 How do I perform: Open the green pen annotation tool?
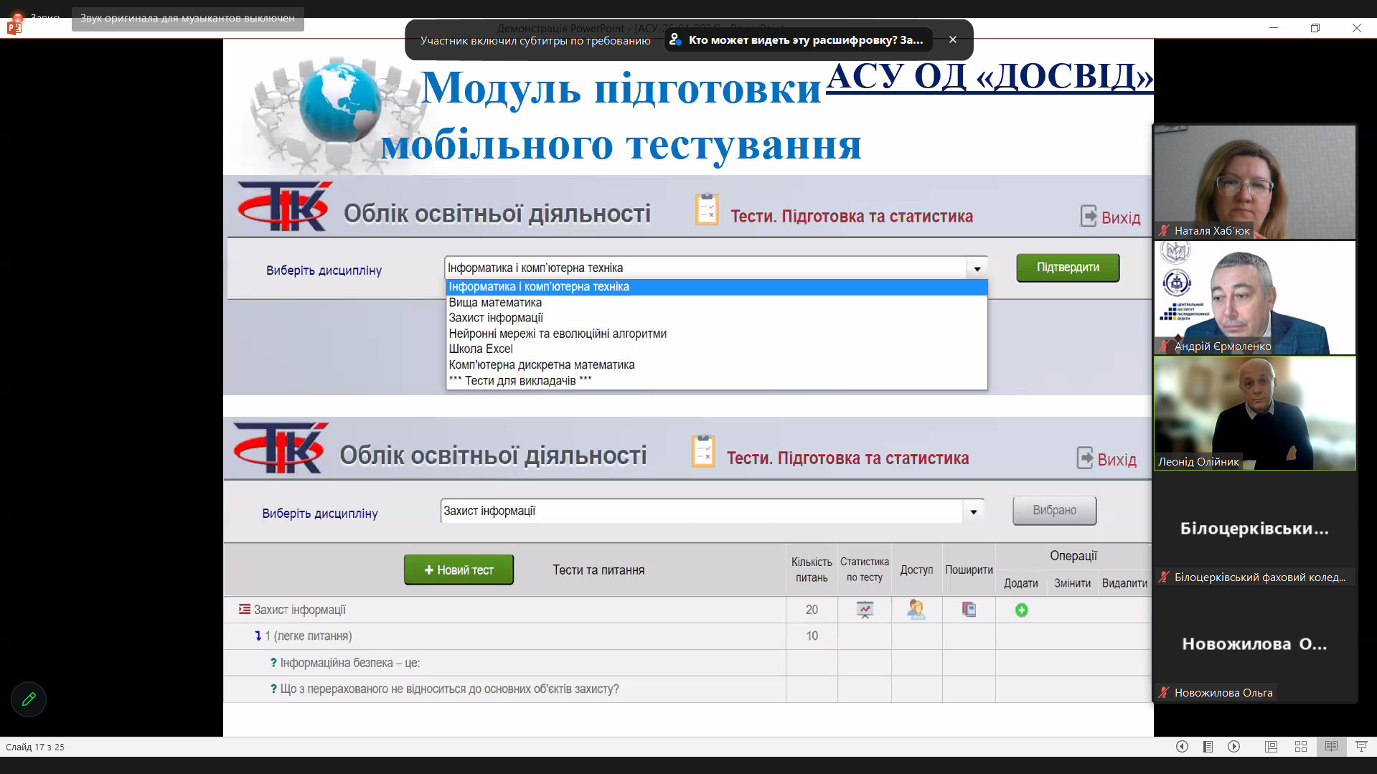click(29, 699)
